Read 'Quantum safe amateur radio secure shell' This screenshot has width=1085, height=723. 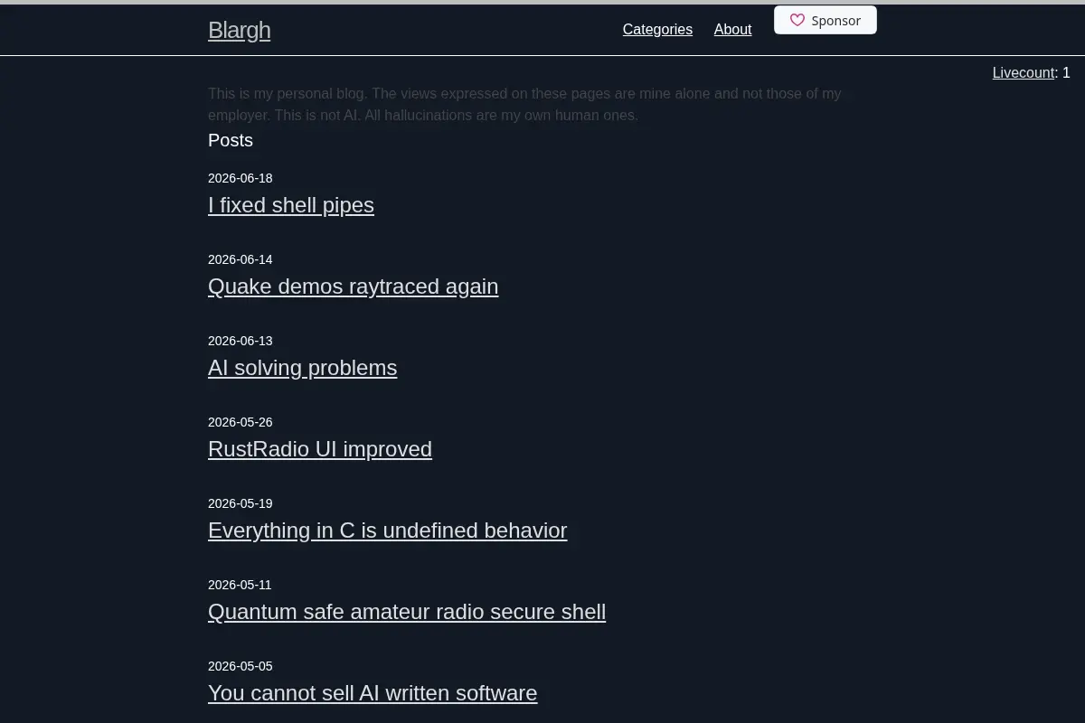[x=407, y=612]
